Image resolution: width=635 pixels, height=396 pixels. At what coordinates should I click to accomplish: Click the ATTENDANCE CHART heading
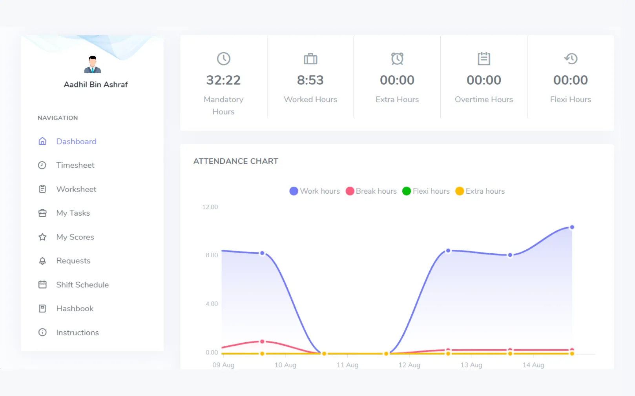(x=236, y=161)
